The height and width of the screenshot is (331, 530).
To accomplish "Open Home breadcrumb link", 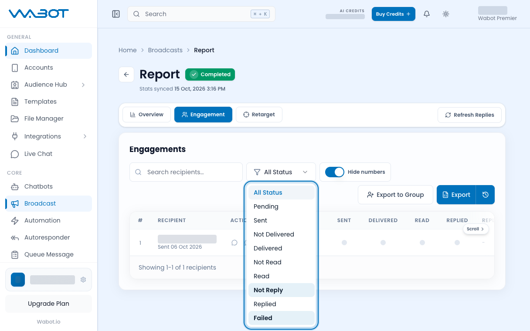I will coord(128,50).
